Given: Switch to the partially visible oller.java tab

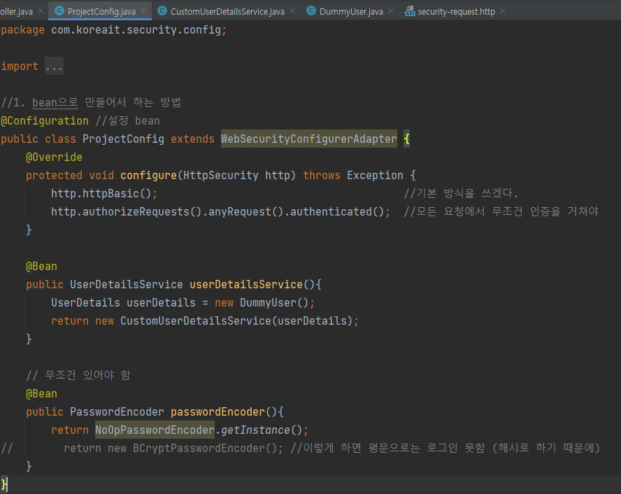Looking at the screenshot, I should [x=16, y=11].
